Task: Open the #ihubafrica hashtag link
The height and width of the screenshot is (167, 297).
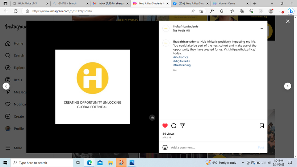Action: click(181, 57)
